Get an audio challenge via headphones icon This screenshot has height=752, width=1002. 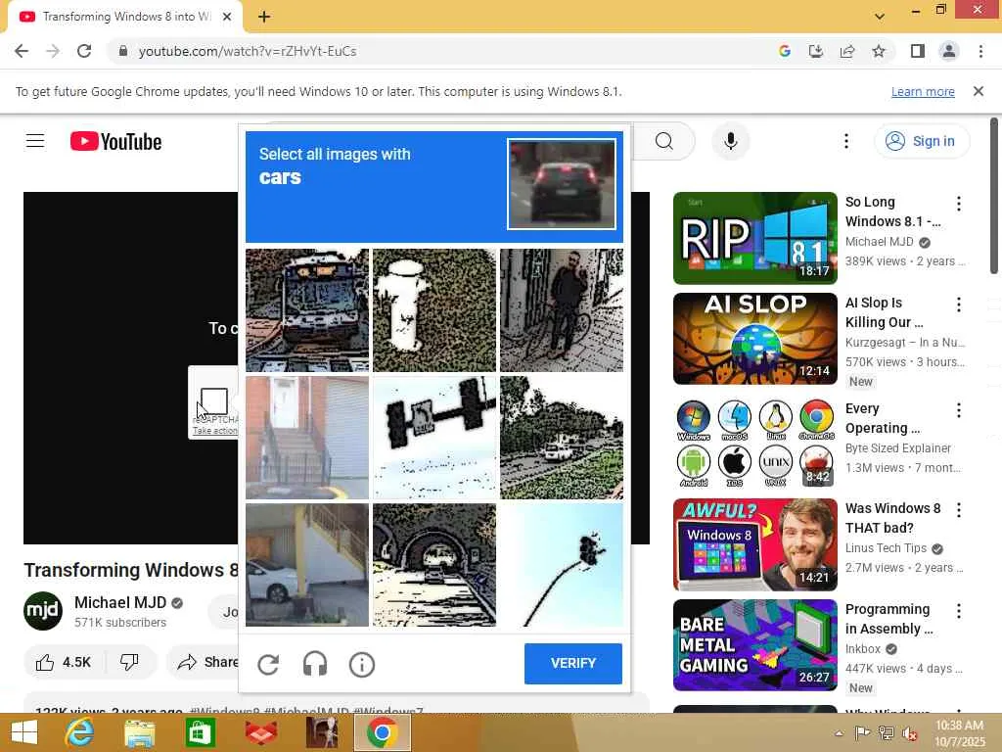click(315, 665)
